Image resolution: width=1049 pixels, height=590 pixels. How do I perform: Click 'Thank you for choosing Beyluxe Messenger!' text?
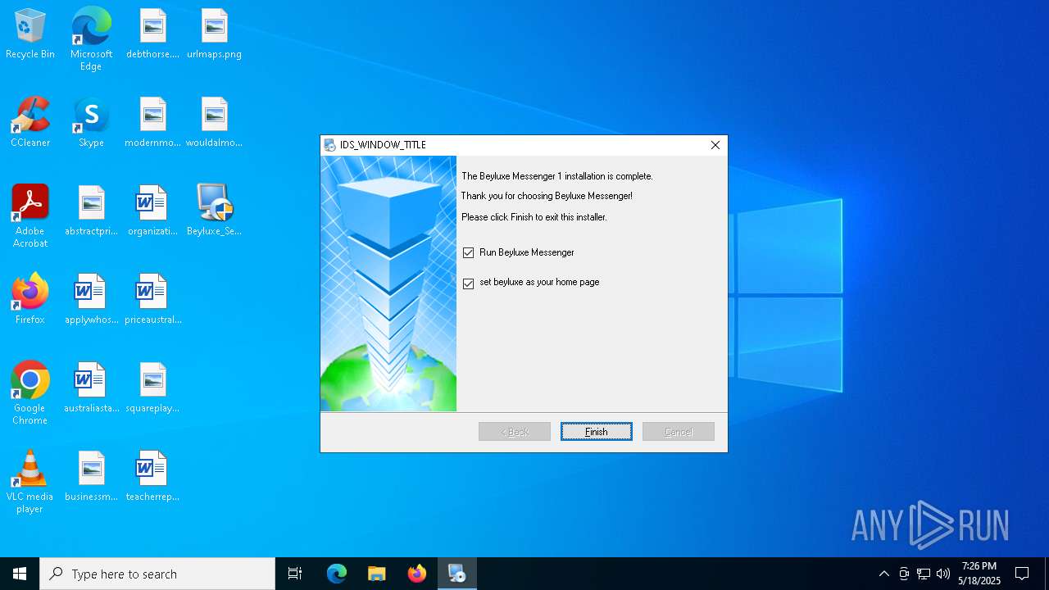pos(547,196)
